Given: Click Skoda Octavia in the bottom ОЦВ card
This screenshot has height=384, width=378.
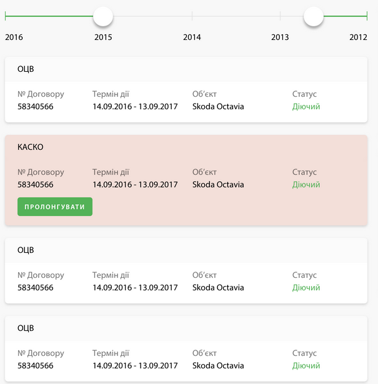Looking at the screenshot, I should [x=218, y=366].
